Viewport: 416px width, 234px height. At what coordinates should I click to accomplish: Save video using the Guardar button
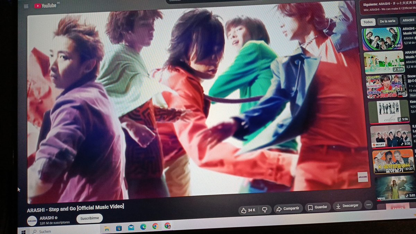pyautogui.click(x=318, y=207)
